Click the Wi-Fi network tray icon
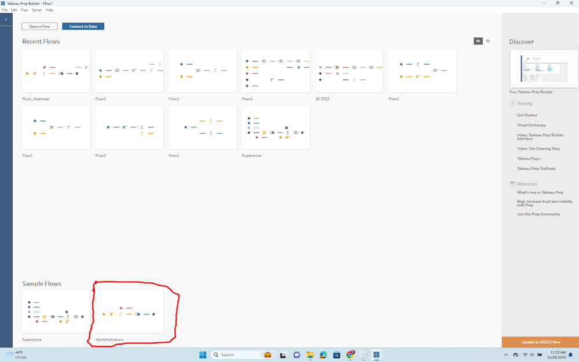Screen dimensions: 579x362 click(x=525, y=355)
